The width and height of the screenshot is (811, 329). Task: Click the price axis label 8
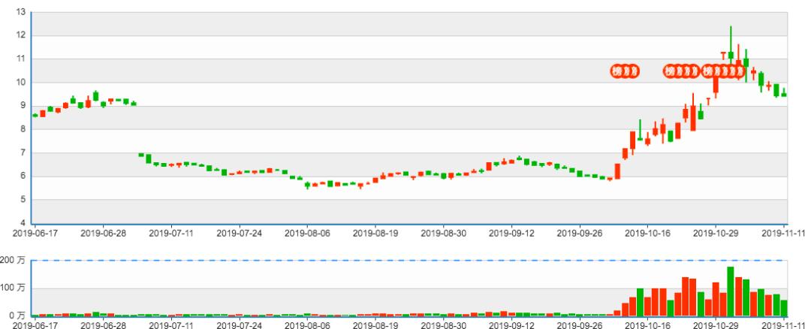23,129
